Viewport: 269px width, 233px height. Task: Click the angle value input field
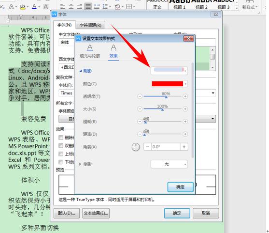pos(166,147)
